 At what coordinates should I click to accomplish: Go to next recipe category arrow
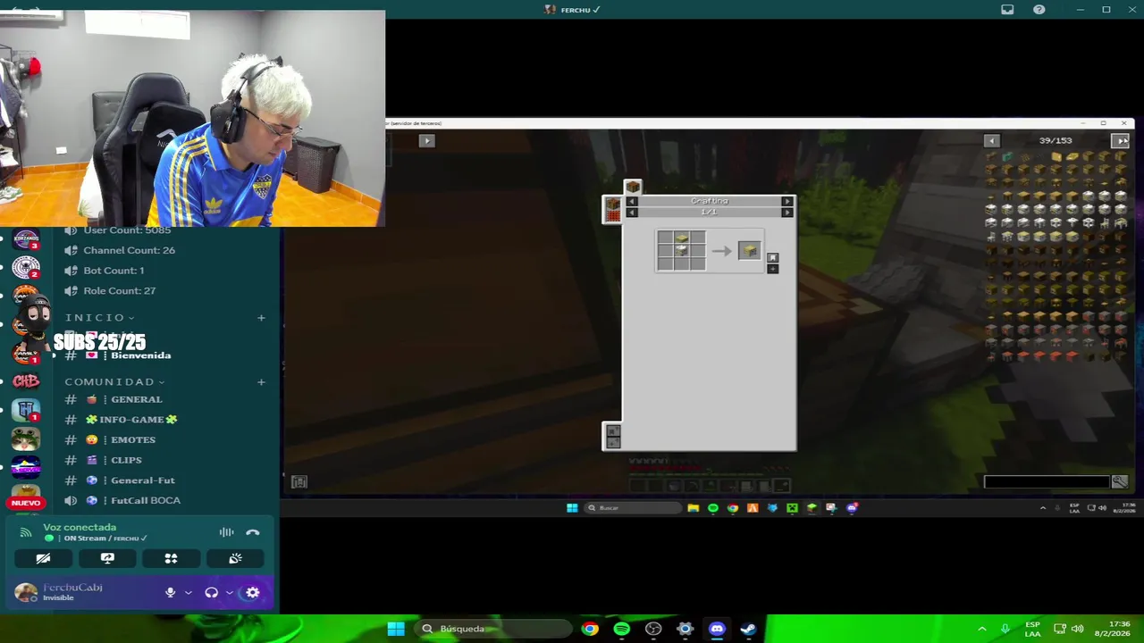click(x=786, y=202)
